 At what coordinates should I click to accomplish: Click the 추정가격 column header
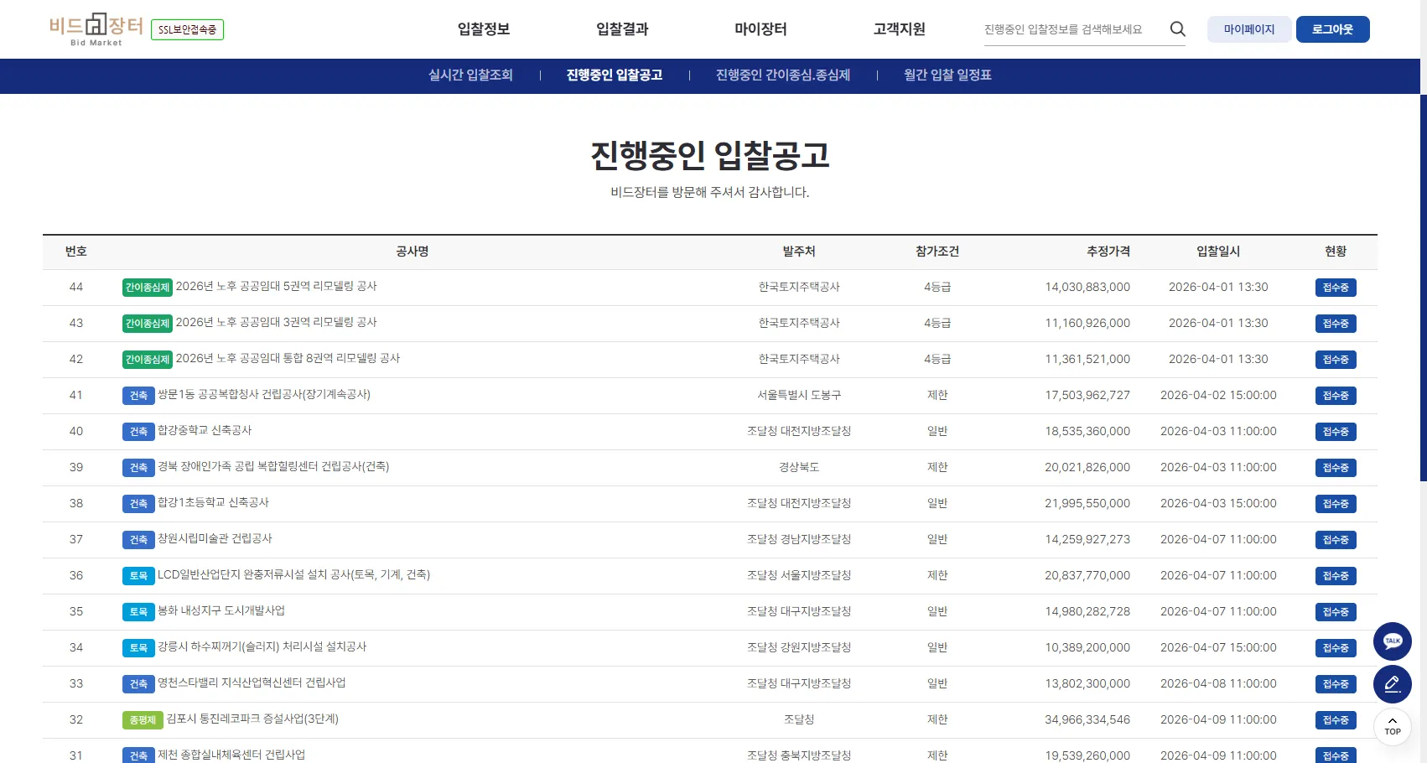pos(1108,252)
